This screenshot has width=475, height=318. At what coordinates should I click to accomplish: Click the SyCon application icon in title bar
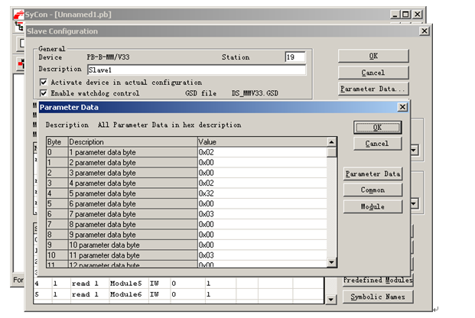[x=18, y=15]
